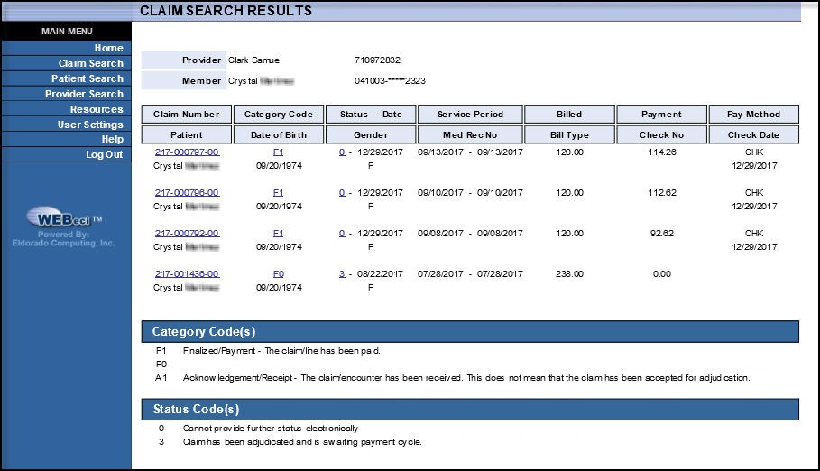Open claim number 217-000796-00
Viewport: 820px width, 471px height.
coord(187,193)
